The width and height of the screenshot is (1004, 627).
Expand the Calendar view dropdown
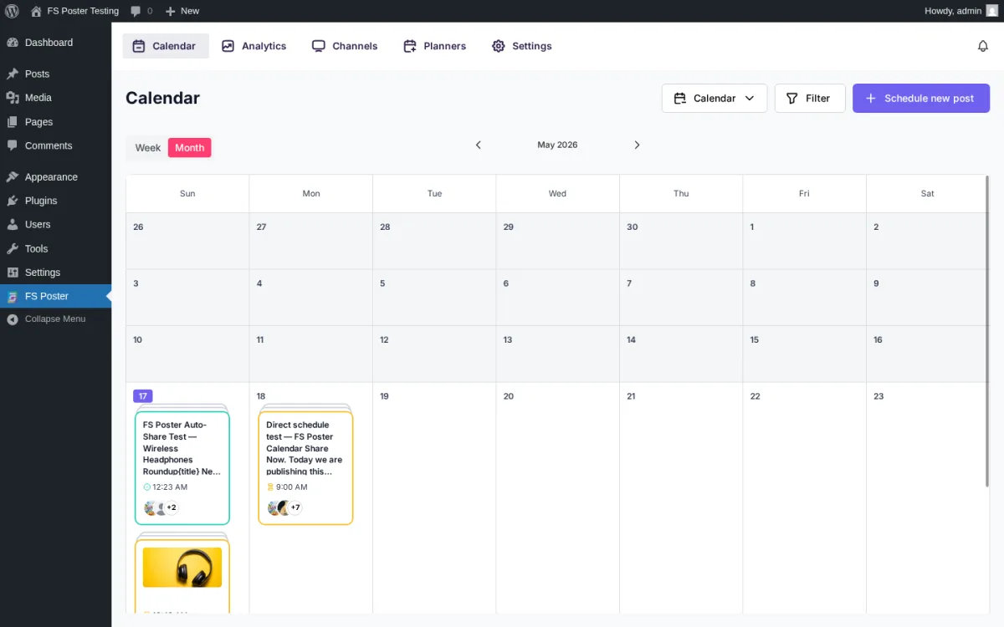click(x=715, y=98)
